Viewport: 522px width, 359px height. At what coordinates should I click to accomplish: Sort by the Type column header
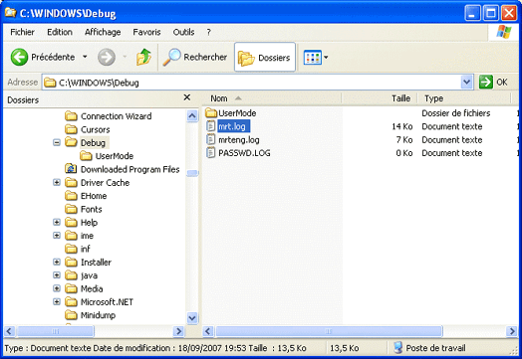click(464, 98)
